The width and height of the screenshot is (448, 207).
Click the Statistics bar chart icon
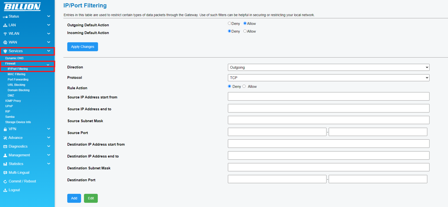[5, 164]
